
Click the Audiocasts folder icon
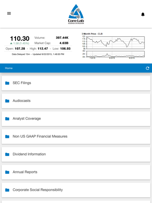point(7,101)
